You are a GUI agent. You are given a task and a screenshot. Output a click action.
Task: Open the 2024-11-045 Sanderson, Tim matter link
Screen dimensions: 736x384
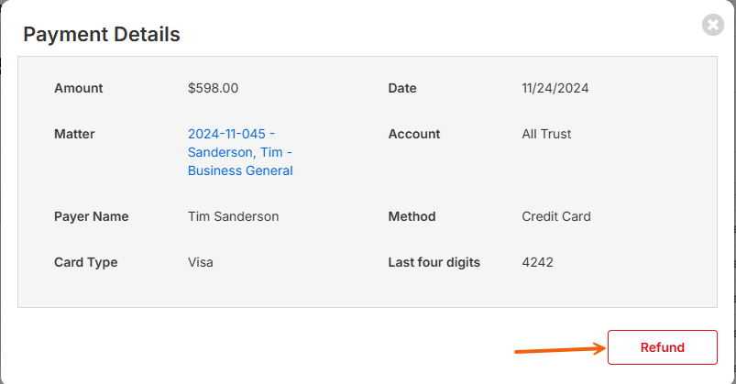[240, 152]
